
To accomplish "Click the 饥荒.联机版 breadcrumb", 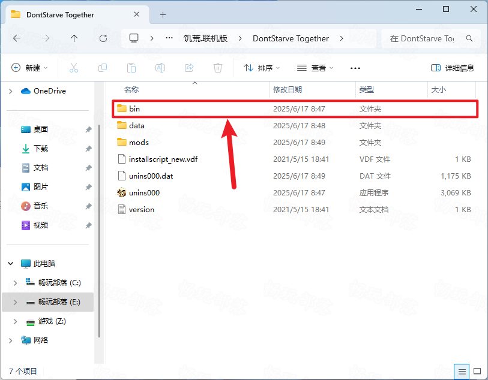I will tap(205, 38).
